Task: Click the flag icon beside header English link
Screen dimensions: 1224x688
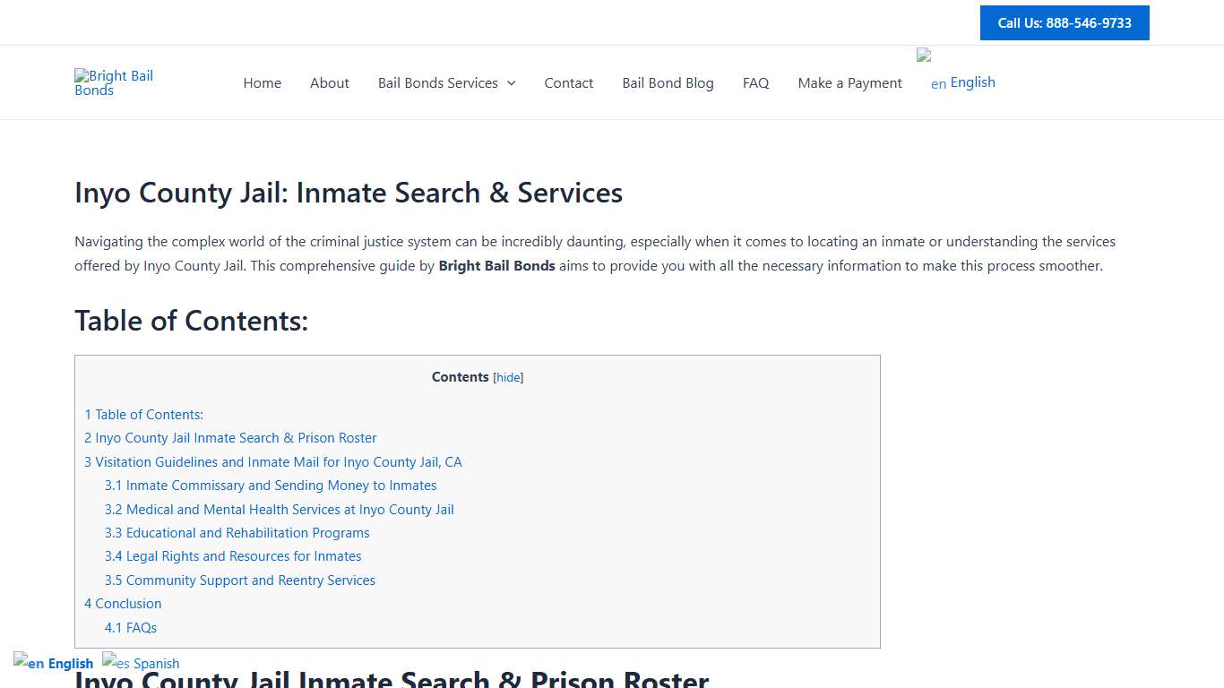Action: [924, 54]
